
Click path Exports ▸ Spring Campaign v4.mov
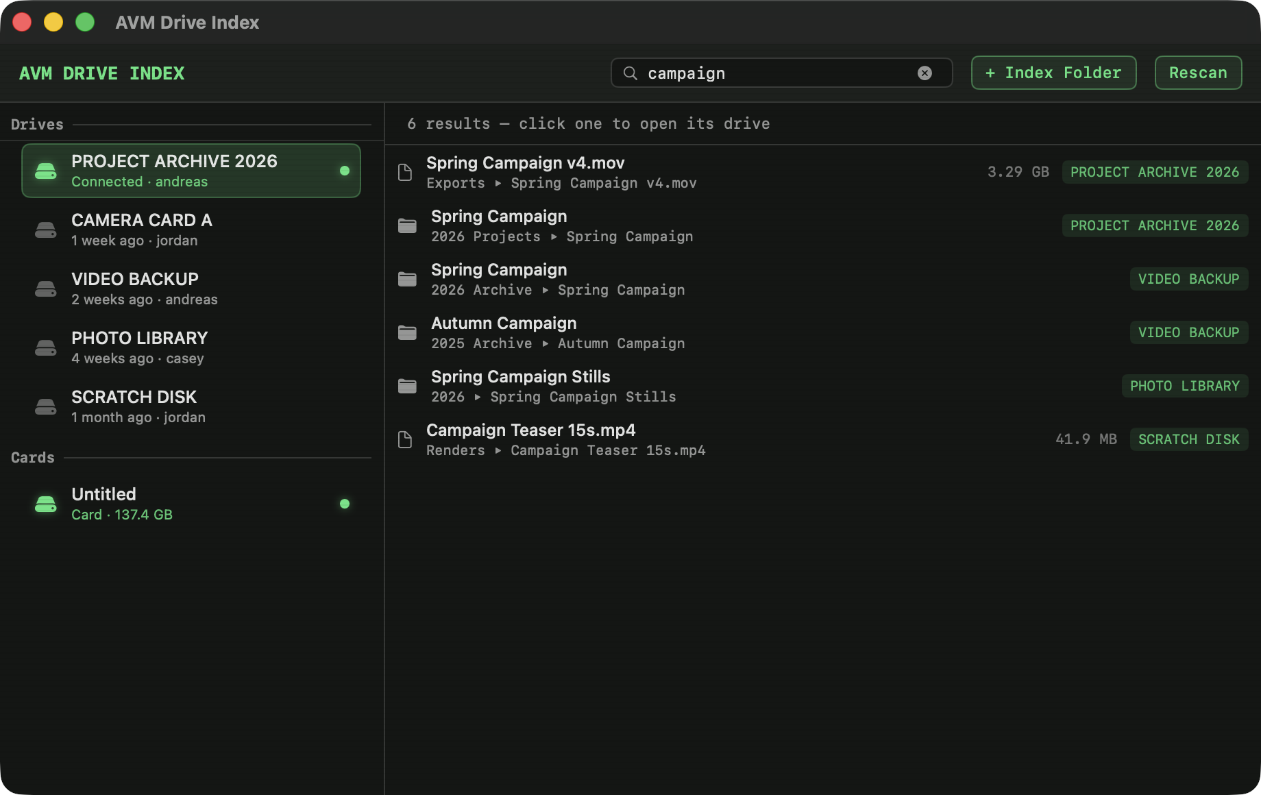click(561, 183)
